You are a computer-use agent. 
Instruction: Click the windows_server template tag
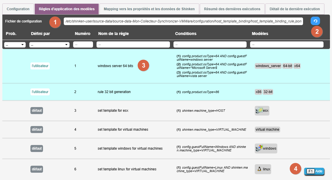tap(268, 66)
